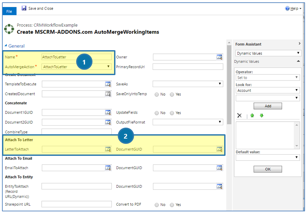Click scroll-up arrow in dynamic values list

(x=297, y=125)
